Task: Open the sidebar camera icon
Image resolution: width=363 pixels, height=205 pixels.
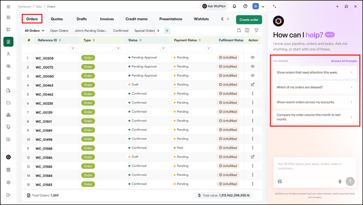Action: coord(8,140)
